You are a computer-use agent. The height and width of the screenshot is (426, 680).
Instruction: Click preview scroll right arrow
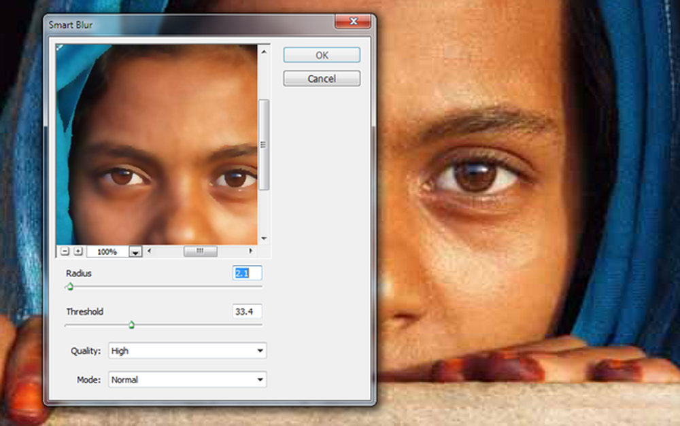(x=250, y=251)
